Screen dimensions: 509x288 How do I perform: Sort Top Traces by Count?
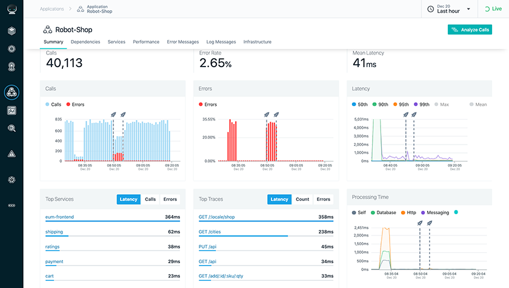tap(302, 199)
